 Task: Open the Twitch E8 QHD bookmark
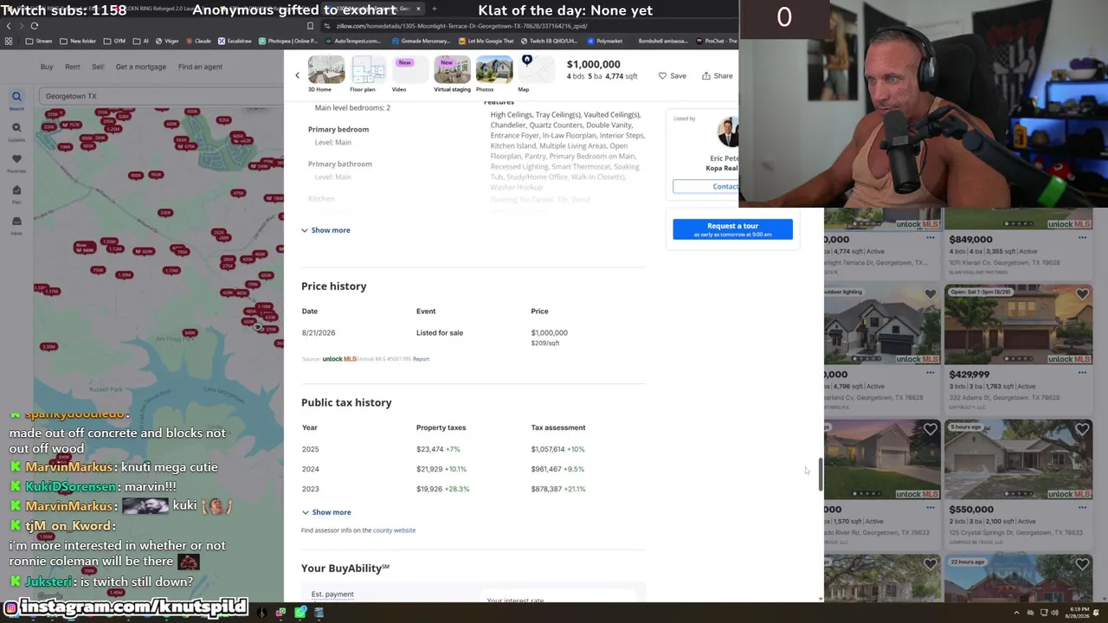click(x=550, y=41)
